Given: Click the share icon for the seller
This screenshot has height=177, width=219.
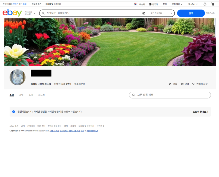Looking at the screenshot, I should (170, 84).
